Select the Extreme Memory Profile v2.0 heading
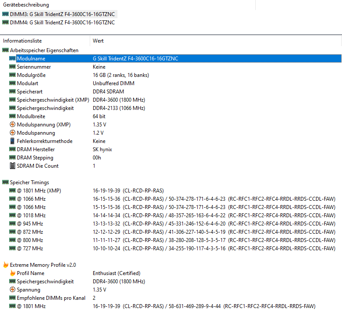This screenshot has width=342, height=315. point(43,265)
